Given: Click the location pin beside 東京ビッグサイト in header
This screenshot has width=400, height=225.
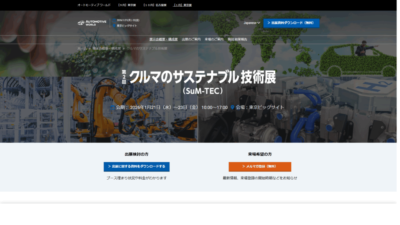Looking at the screenshot, I should [x=114, y=26].
